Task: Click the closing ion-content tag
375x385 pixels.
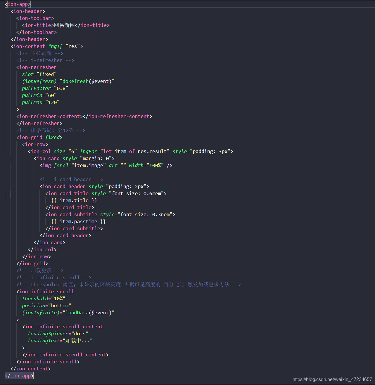Action: [31, 369]
